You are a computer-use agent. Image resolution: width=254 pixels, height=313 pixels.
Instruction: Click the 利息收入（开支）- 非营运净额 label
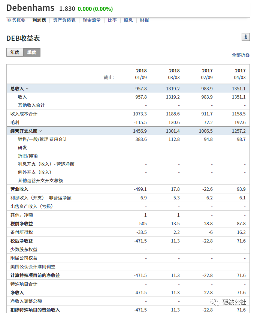(41, 198)
